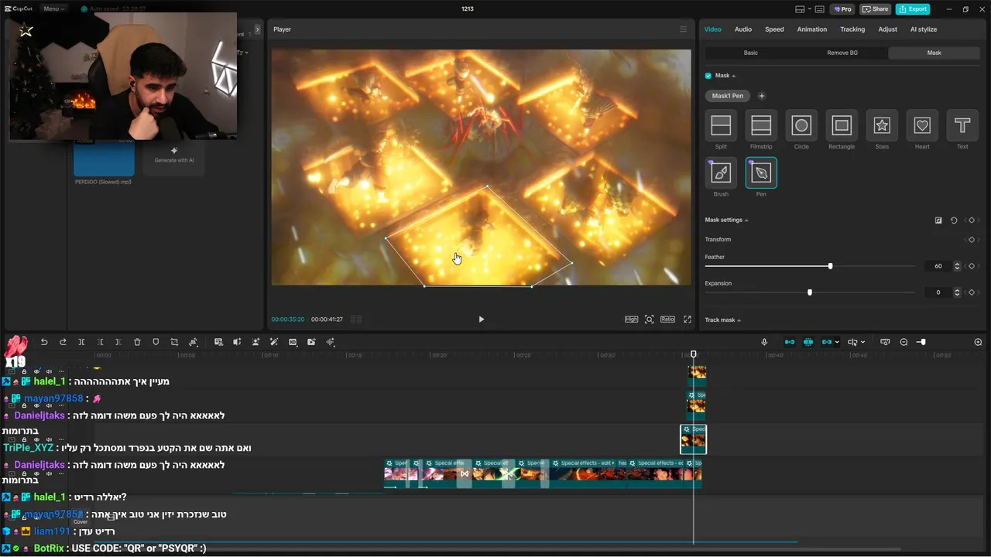Split the clip at the playhead
Viewport: 991px width, 557px height.
[x=81, y=342]
